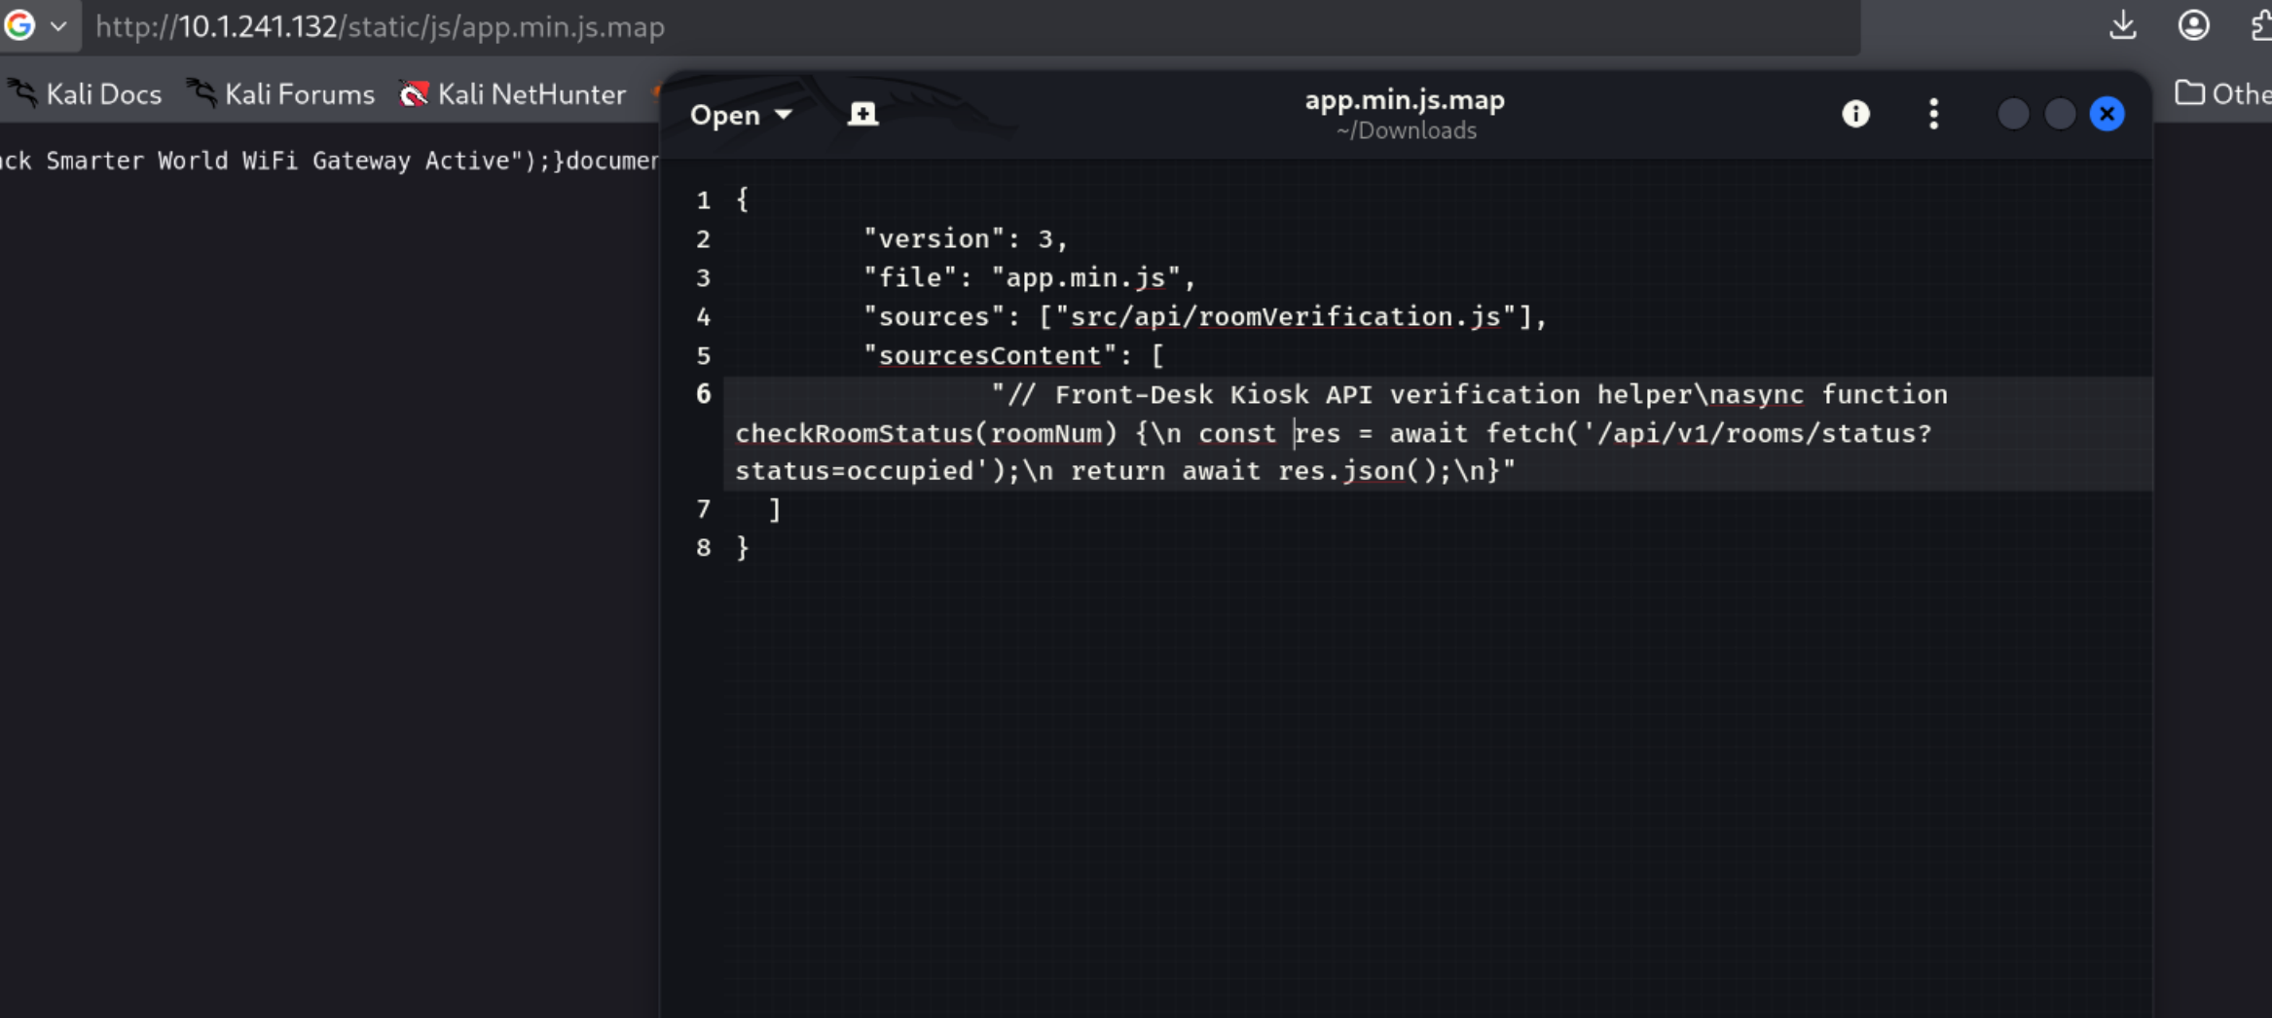
Task: Expand the Open dropdown in the text editor
Action: pyautogui.click(x=741, y=115)
